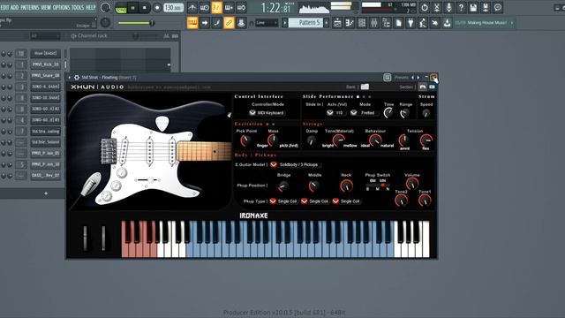This screenshot has width=565, height=318.
Task: Toggle the 3-2-1 countdown before recording
Action: (x=216, y=7)
